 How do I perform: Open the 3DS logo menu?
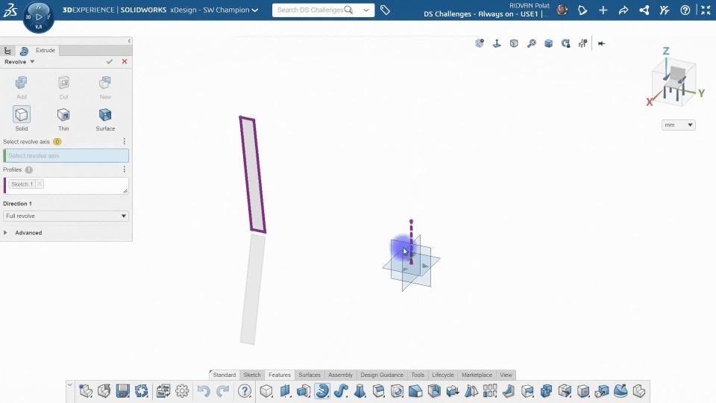10,10
